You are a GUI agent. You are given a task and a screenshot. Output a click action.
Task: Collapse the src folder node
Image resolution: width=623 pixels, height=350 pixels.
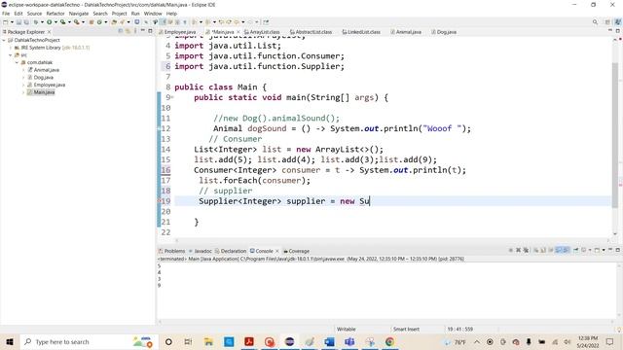[x=11, y=55]
